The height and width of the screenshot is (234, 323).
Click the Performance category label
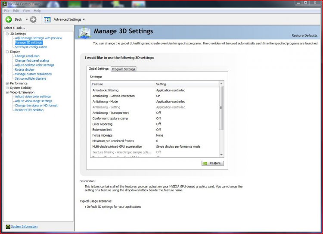pos(19,83)
